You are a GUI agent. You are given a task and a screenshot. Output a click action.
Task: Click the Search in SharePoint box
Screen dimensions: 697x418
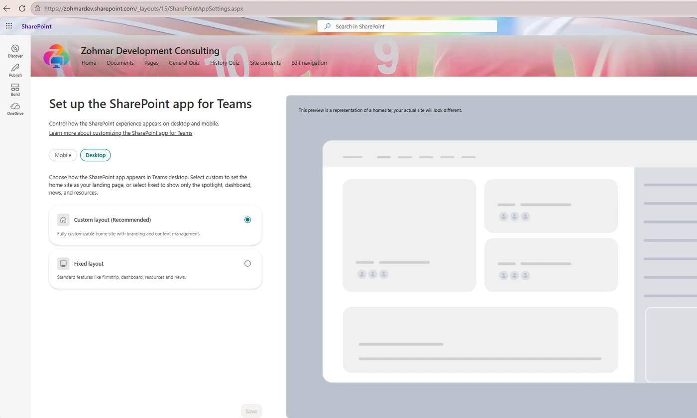point(407,26)
